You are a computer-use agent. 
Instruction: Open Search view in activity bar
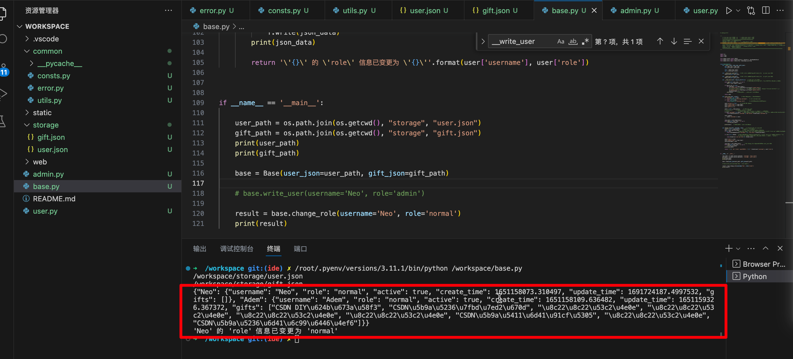click(3, 39)
